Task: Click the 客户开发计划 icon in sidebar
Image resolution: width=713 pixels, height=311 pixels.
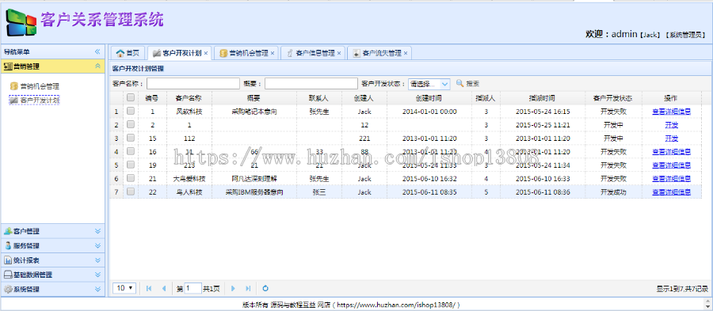Action: 14,100
